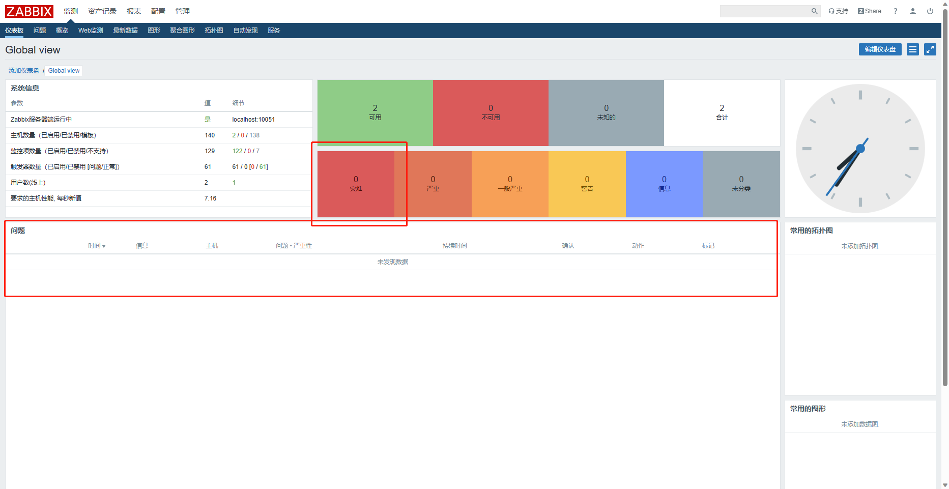Click the green 可用 hosts tile
This screenshot has height=489, width=949.
375,113
